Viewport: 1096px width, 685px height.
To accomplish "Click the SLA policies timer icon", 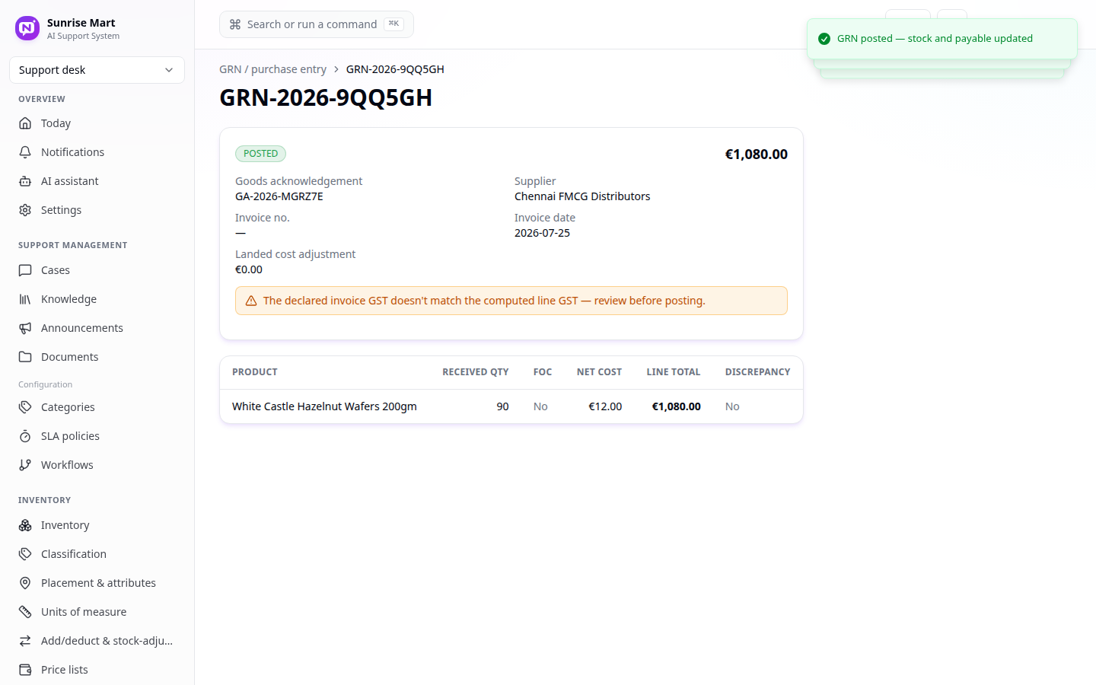I will (x=25, y=436).
